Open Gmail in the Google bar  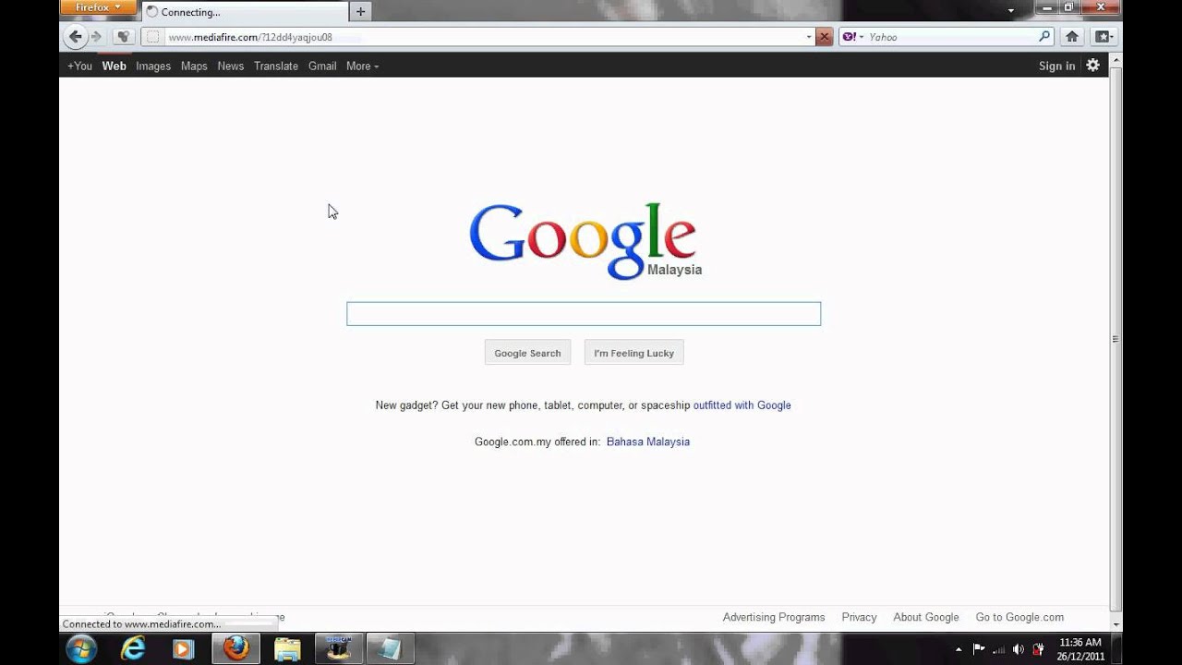coord(322,66)
